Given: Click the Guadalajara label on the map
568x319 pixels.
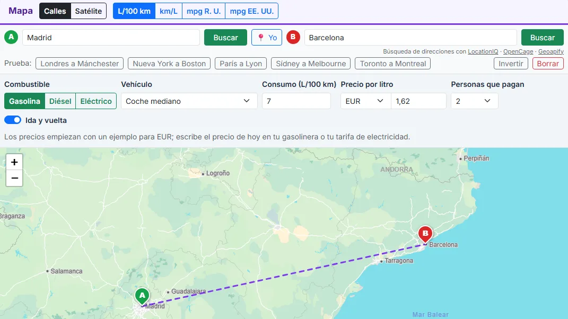Looking at the screenshot, I should [x=188, y=291].
